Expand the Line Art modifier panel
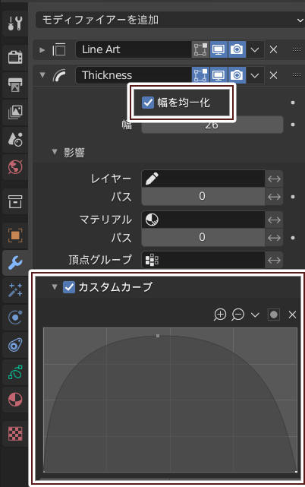Viewport: 305px width, 487px height. pos(42,49)
